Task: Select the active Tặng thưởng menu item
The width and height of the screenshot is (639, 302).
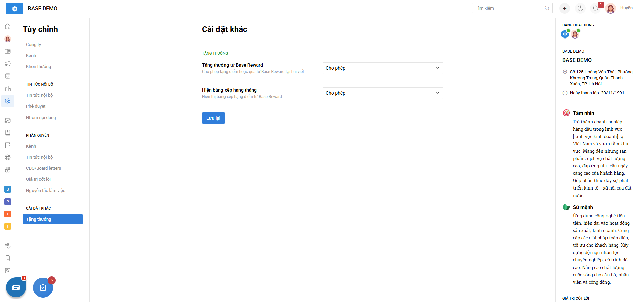Action: coord(53,219)
